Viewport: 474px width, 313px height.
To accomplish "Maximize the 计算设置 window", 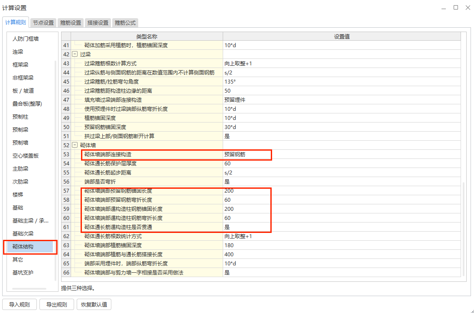I will (x=456, y=7).
